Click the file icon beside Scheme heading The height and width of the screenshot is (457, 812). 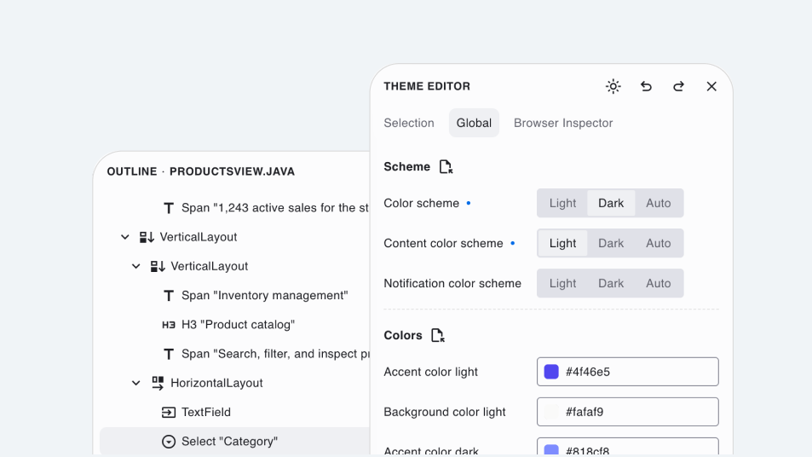point(446,167)
